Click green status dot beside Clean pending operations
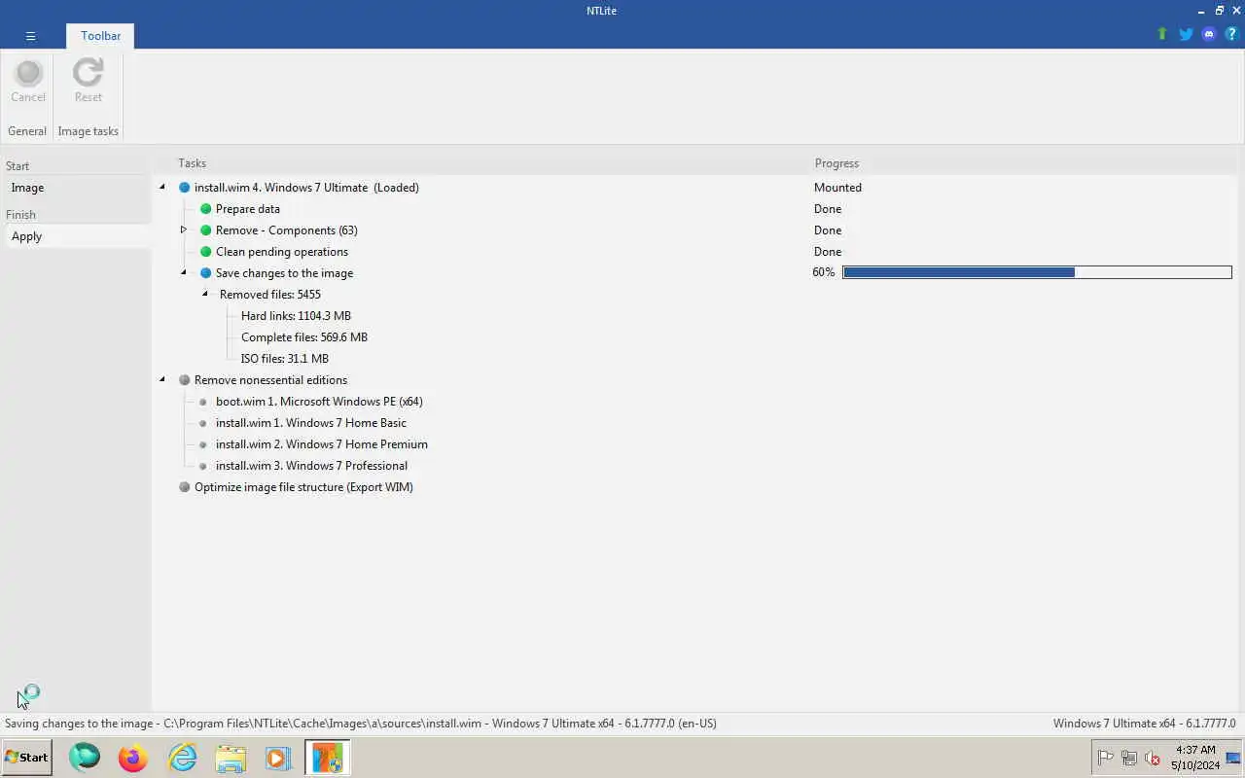The width and height of the screenshot is (1245, 778). tap(205, 252)
